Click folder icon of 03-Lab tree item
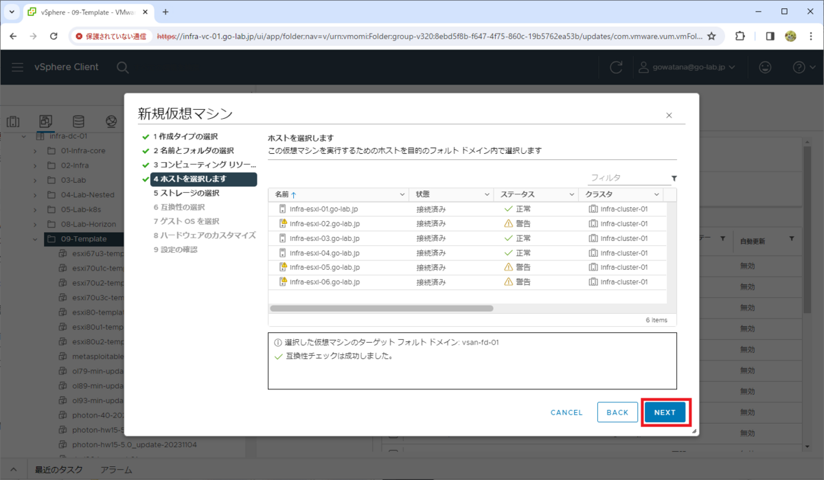Image resolution: width=824 pixels, height=480 pixels. click(x=51, y=180)
